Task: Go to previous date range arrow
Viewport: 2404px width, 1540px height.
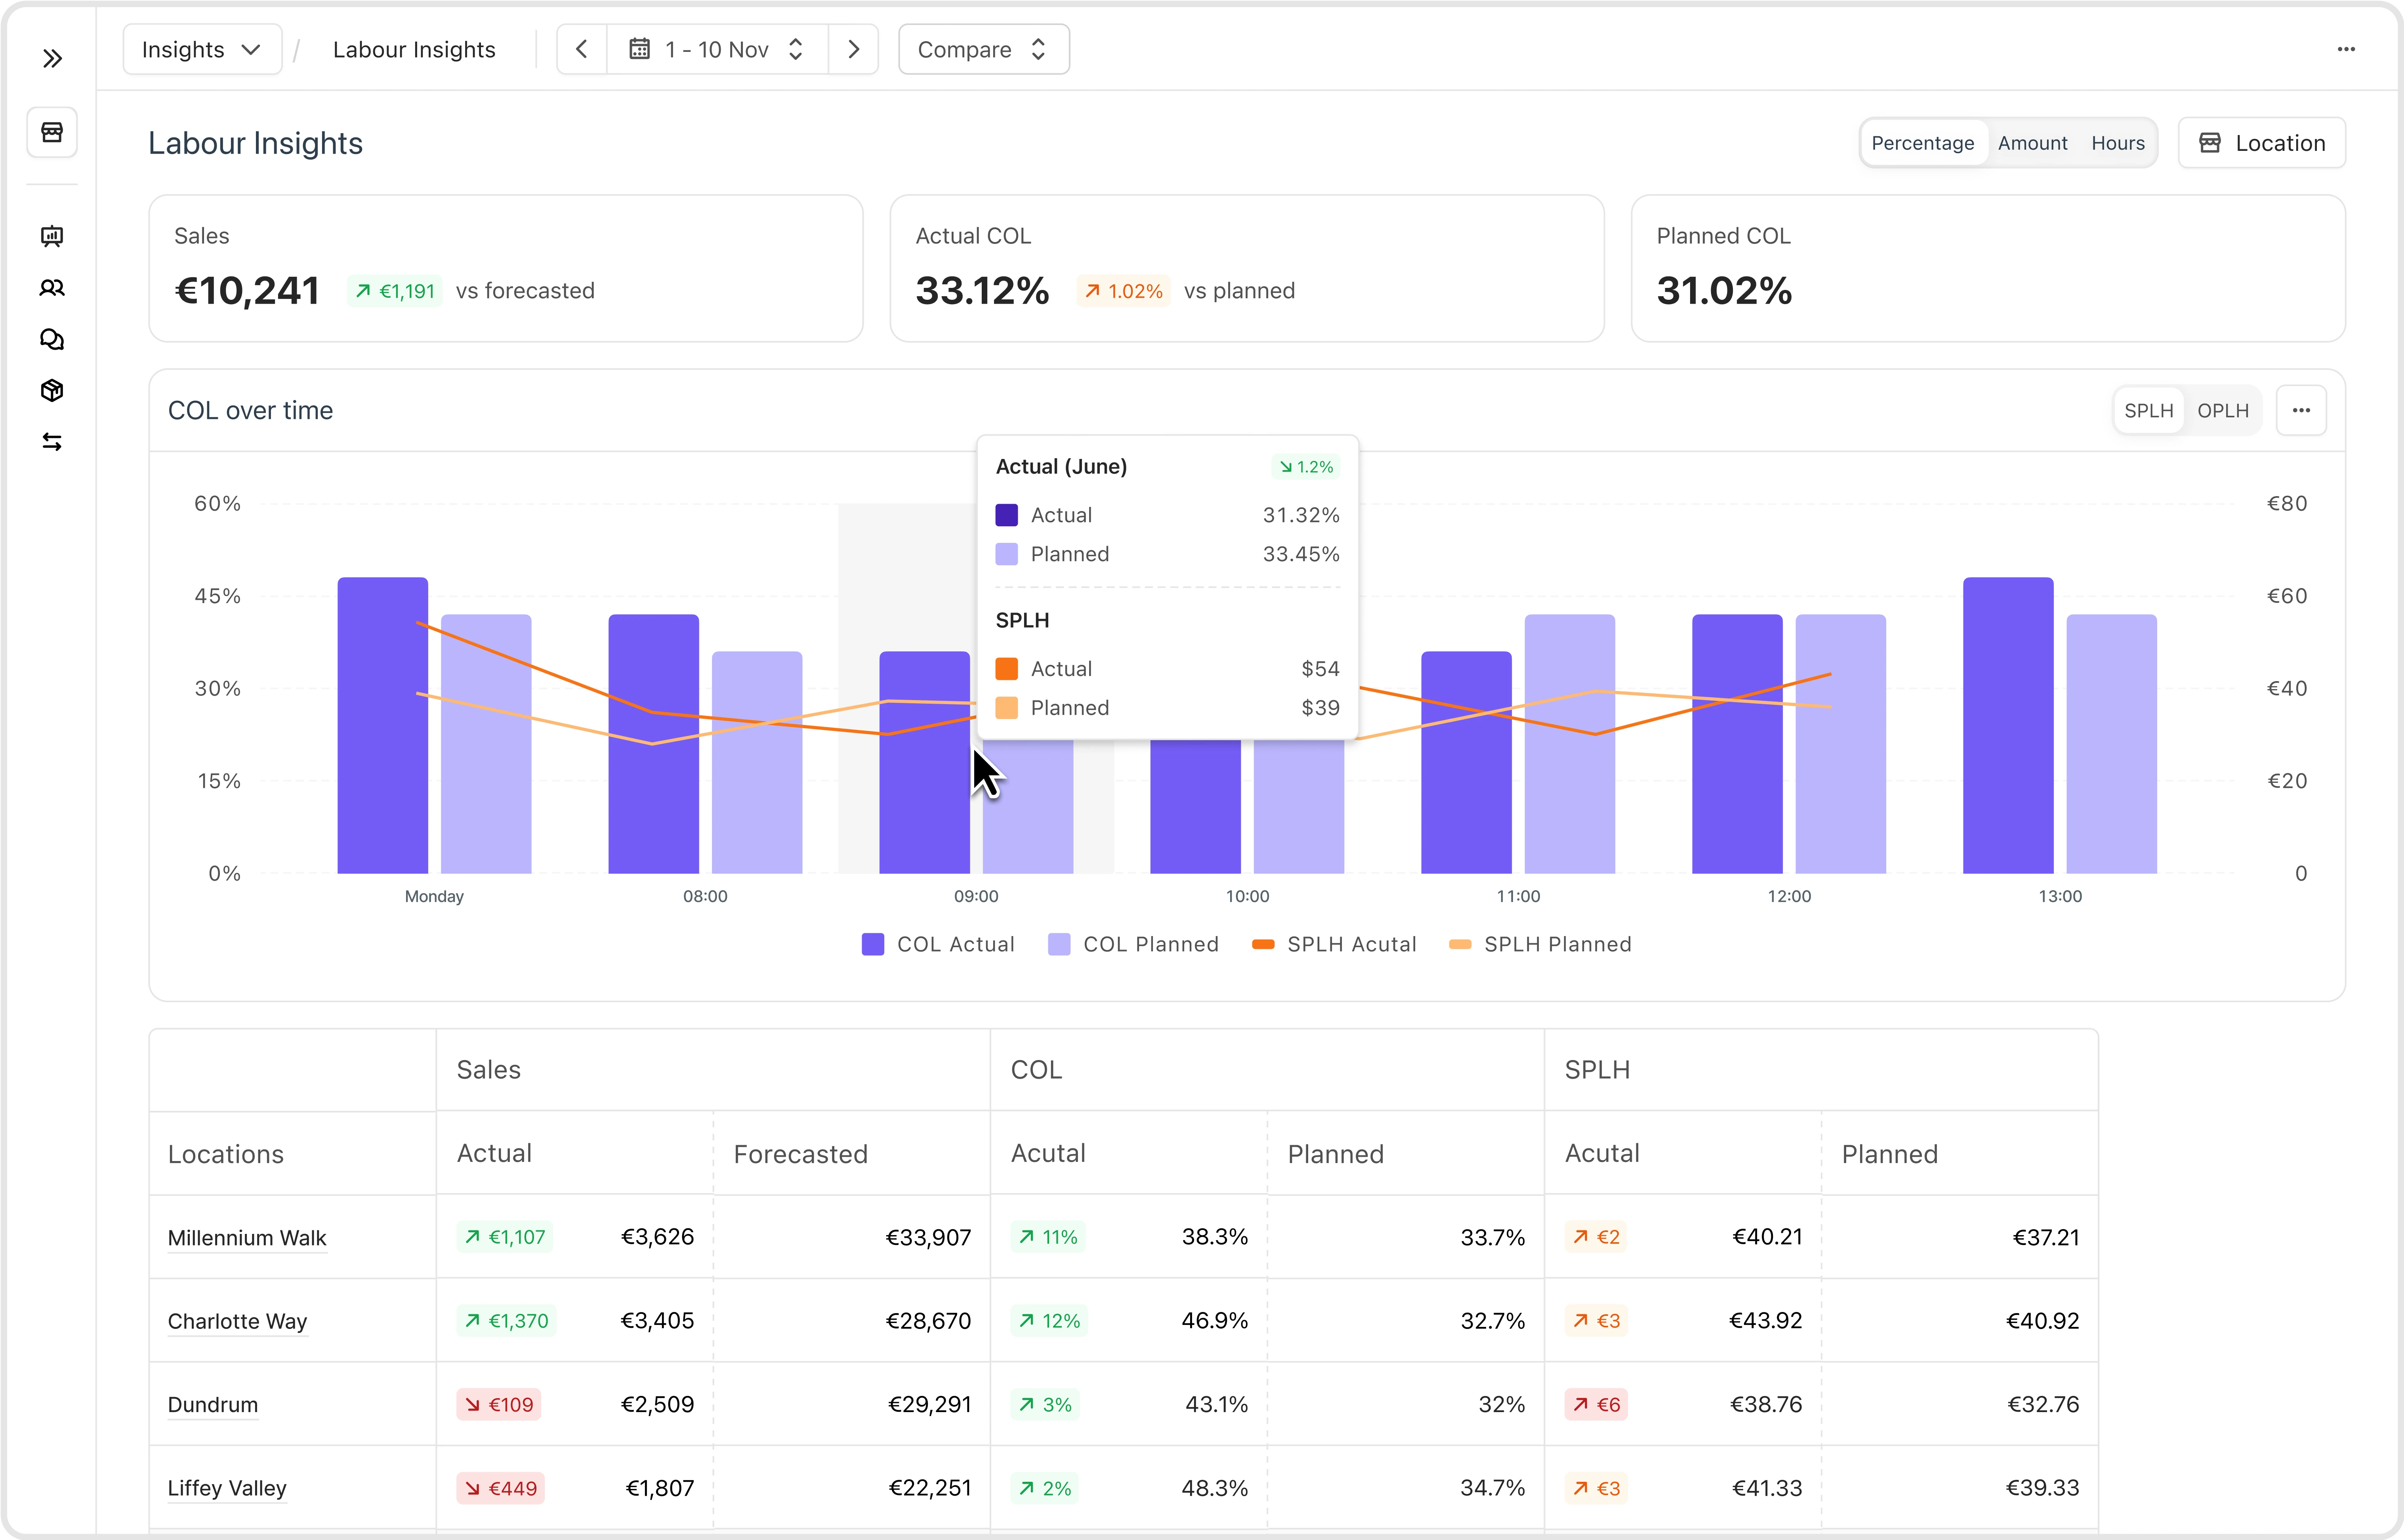Action: tap(581, 49)
